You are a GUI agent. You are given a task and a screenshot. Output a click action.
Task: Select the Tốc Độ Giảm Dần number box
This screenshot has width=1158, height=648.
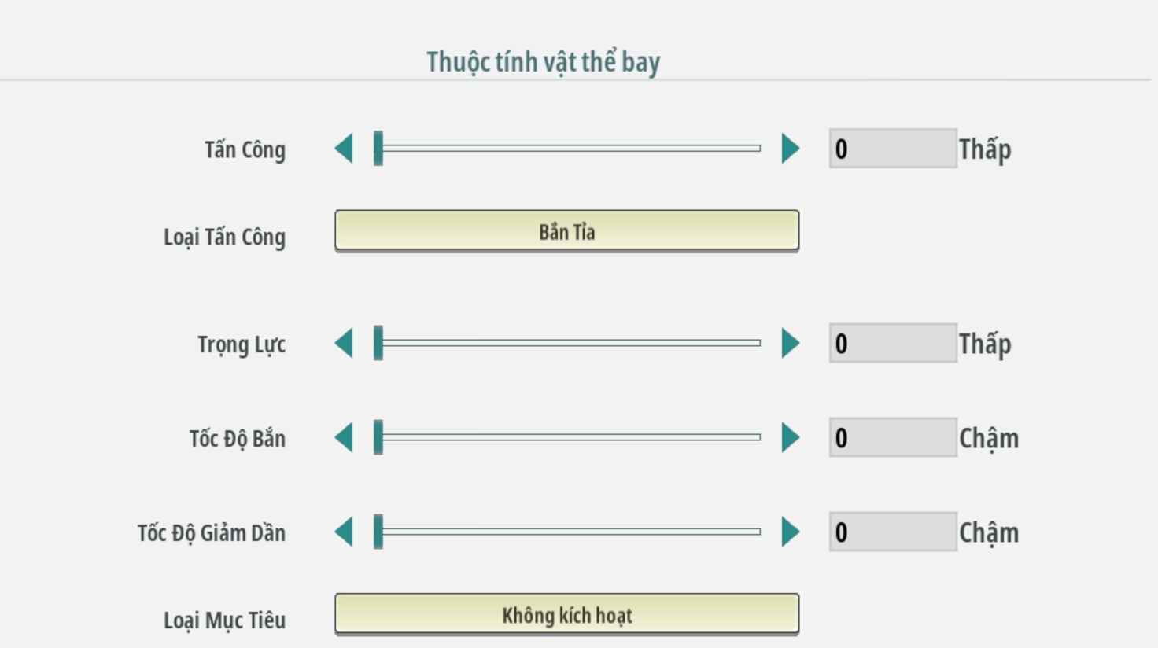pos(892,532)
